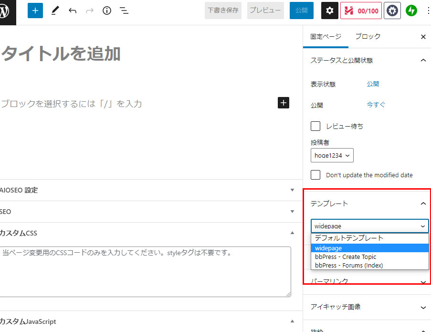Open the document details info icon
The image size is (431, 332).
[x=107, y=11]
